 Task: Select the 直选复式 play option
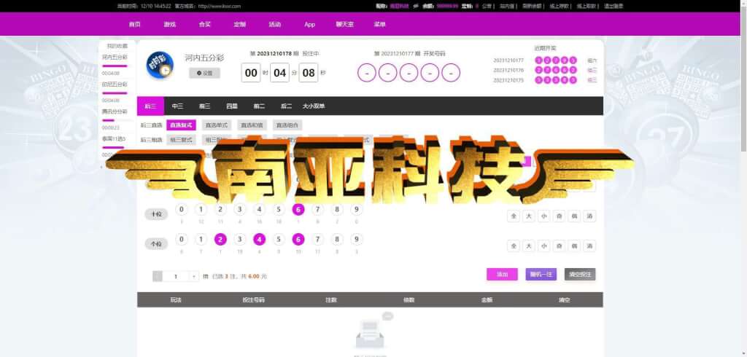pos(181,125)
